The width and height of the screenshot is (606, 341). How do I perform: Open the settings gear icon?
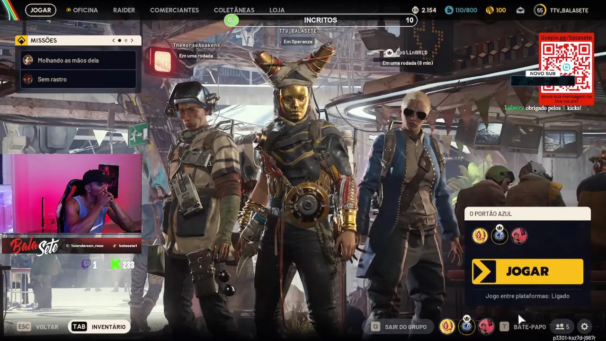pyautogui.click(x=585, y=327)
